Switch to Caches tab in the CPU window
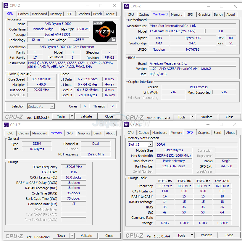 (23, 14)
